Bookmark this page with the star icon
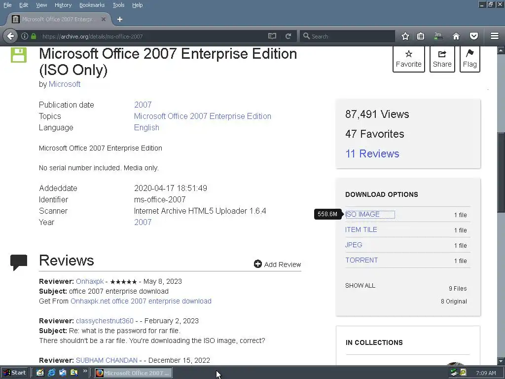The height and width of the screenshot is (379, 505). tap(405, 36)
